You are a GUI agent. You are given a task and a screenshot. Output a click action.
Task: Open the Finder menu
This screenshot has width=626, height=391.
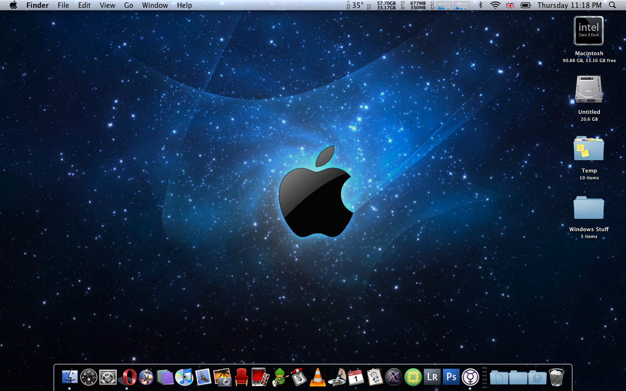(38, 5)
